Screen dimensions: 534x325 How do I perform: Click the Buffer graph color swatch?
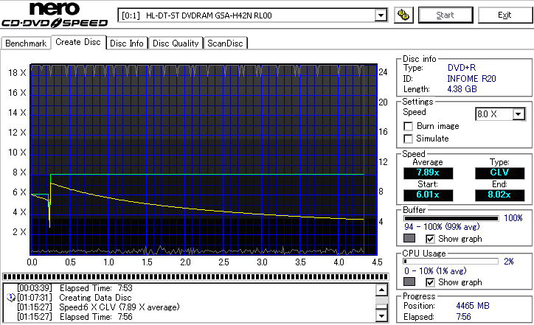pyautogui.click(x=409, y=239)
